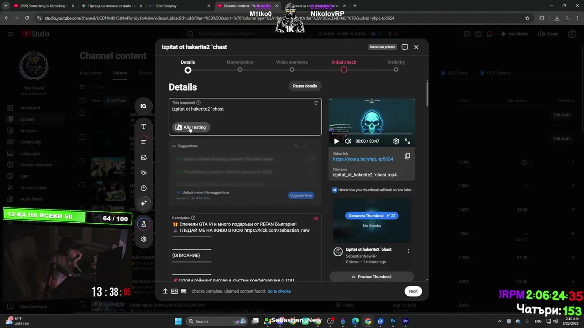Click the description help question mark icon
Viewport: 584px width, 328px height.
coord(193,218)
